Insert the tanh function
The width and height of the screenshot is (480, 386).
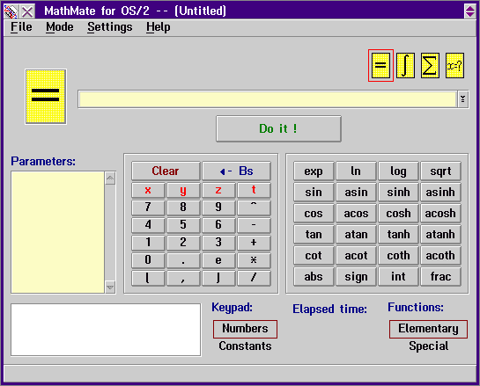coord(398,234)
